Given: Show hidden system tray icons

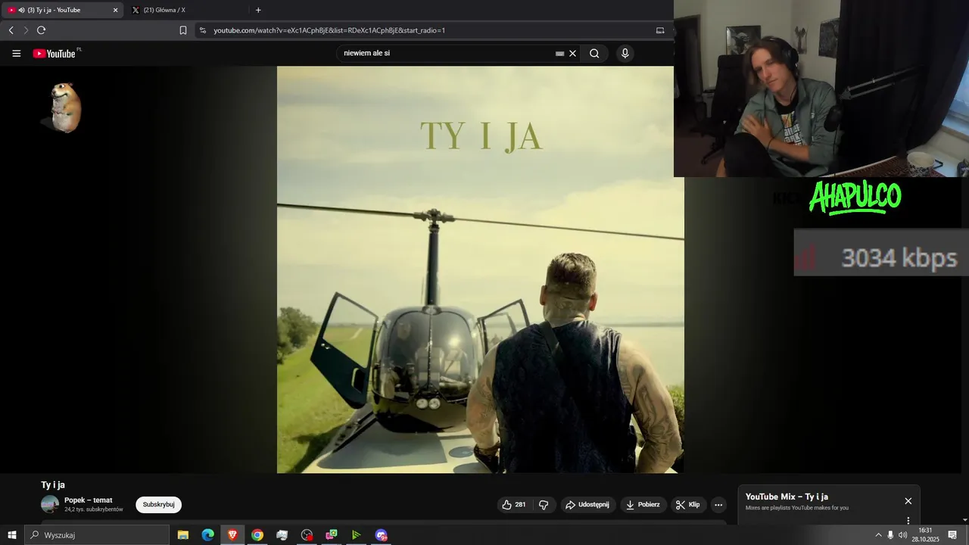Looking at the screenshot, I should pyautogui.click(x=878, y=535).
